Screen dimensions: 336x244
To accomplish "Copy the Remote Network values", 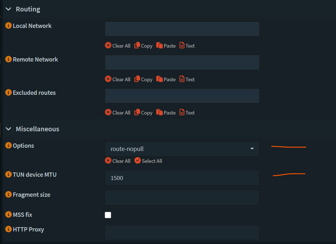I will (x=143, y=79).
